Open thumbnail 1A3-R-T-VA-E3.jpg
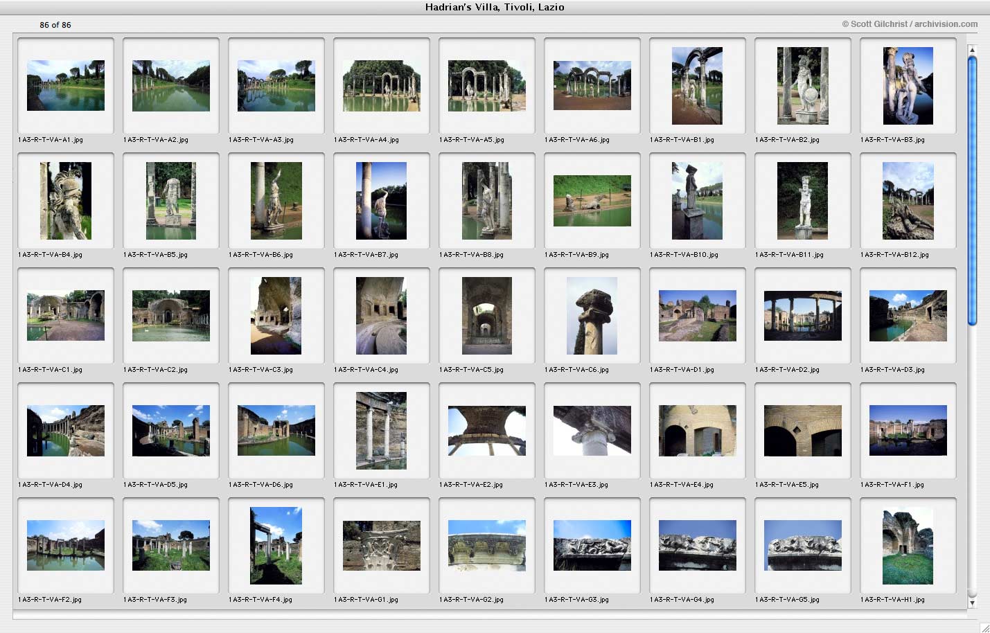The width and height of the screenshot is (990, 633). 592,431
